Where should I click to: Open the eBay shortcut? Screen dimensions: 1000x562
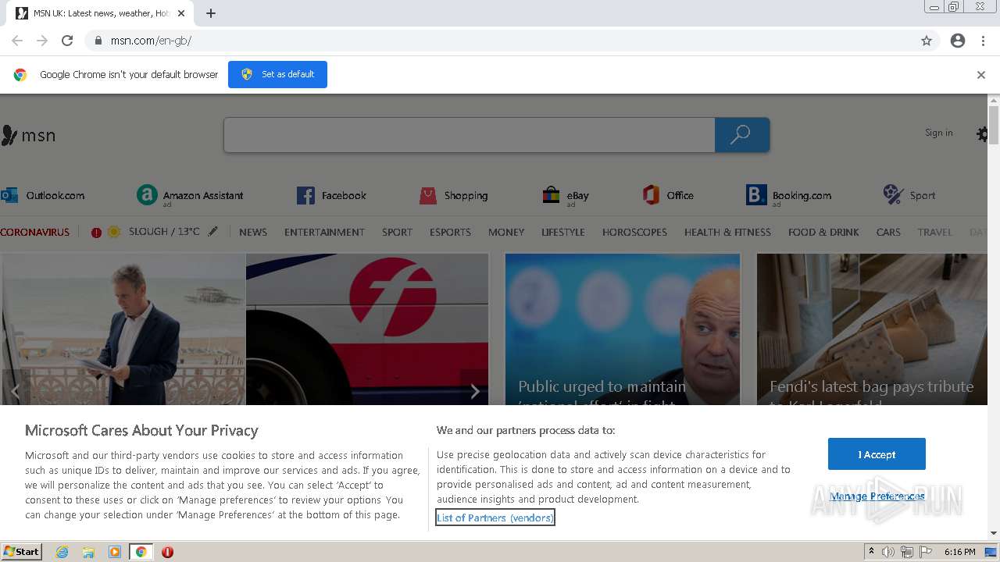pyautogui.click(x=566, y=195)
